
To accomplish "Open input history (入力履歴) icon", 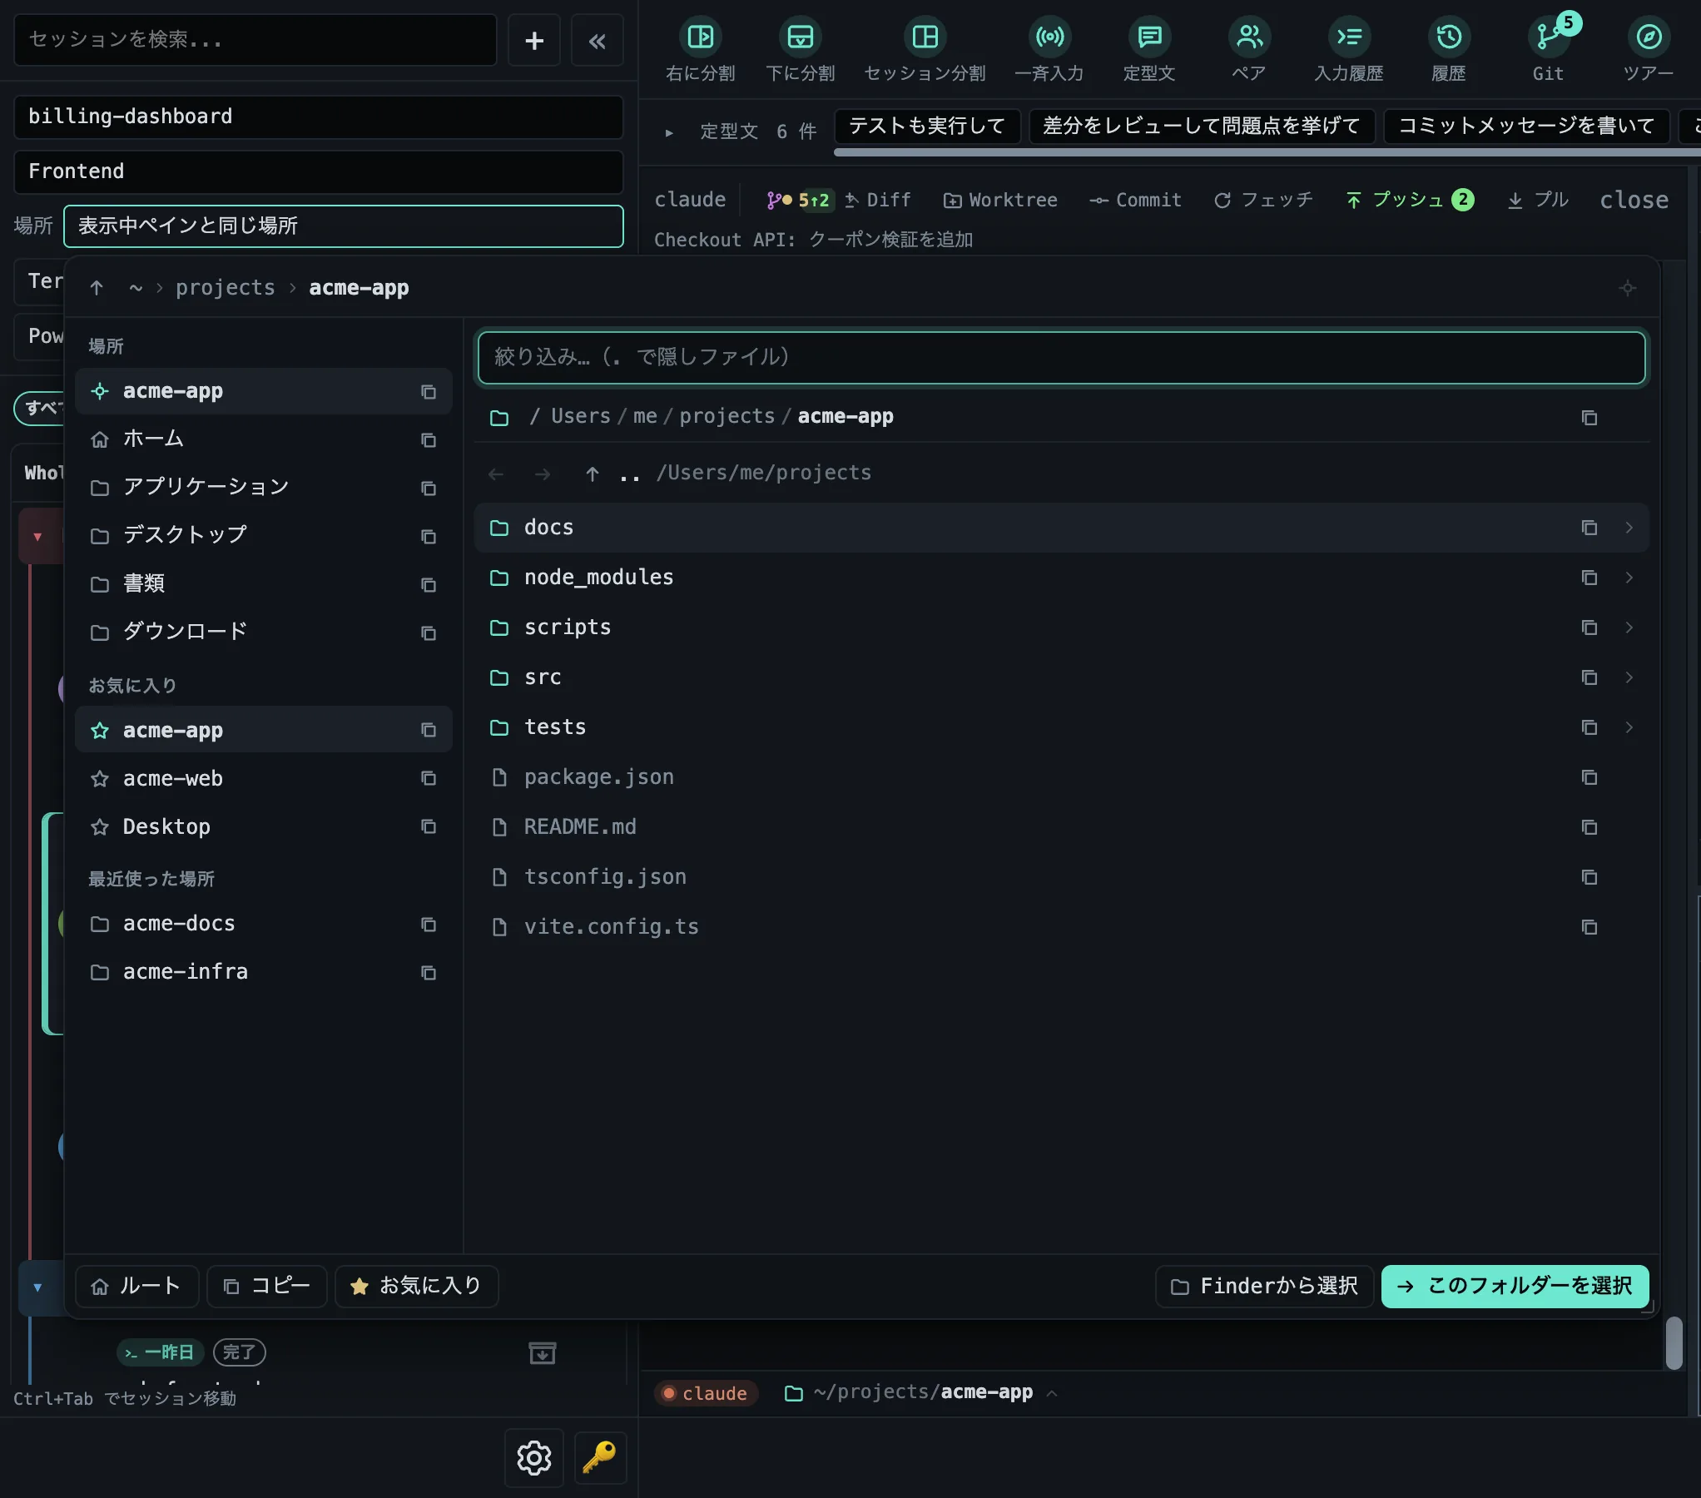I will pos(1349,37).
